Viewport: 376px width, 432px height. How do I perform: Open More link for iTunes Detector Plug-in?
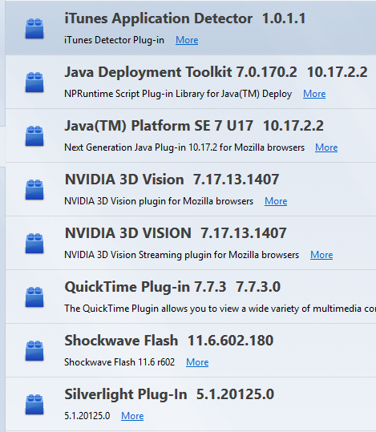tap(187, 40)
